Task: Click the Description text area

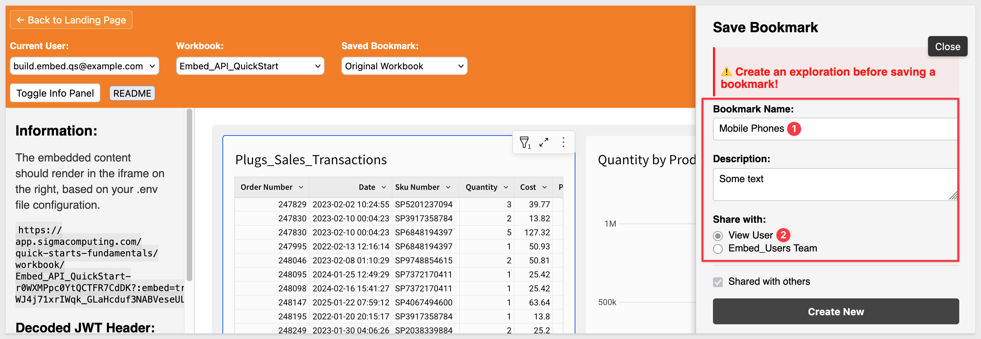Action: pos(835,184)
